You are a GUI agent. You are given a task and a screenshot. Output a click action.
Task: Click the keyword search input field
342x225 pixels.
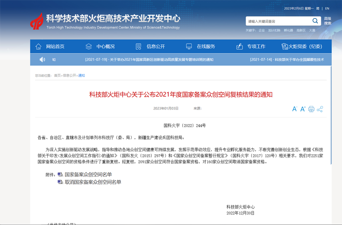(278, 21)
